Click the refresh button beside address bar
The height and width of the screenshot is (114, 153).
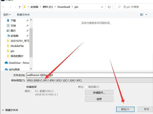109,7
